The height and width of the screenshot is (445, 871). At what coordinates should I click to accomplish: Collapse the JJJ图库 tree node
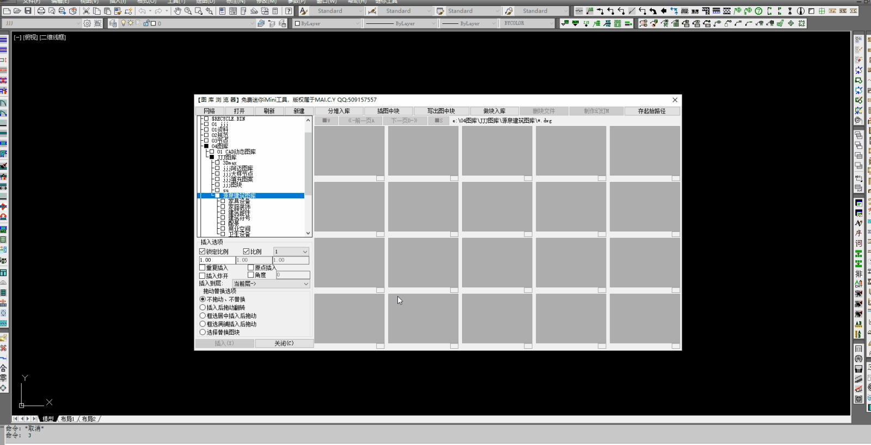[212, 157]
